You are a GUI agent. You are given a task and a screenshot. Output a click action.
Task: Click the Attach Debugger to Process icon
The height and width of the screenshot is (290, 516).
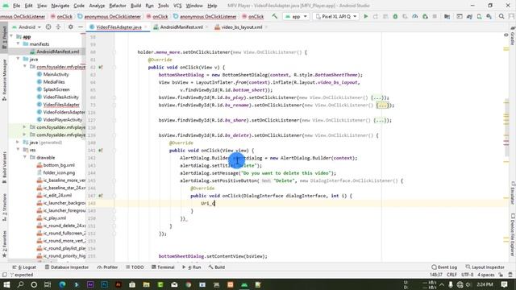[x=425, y=16]
